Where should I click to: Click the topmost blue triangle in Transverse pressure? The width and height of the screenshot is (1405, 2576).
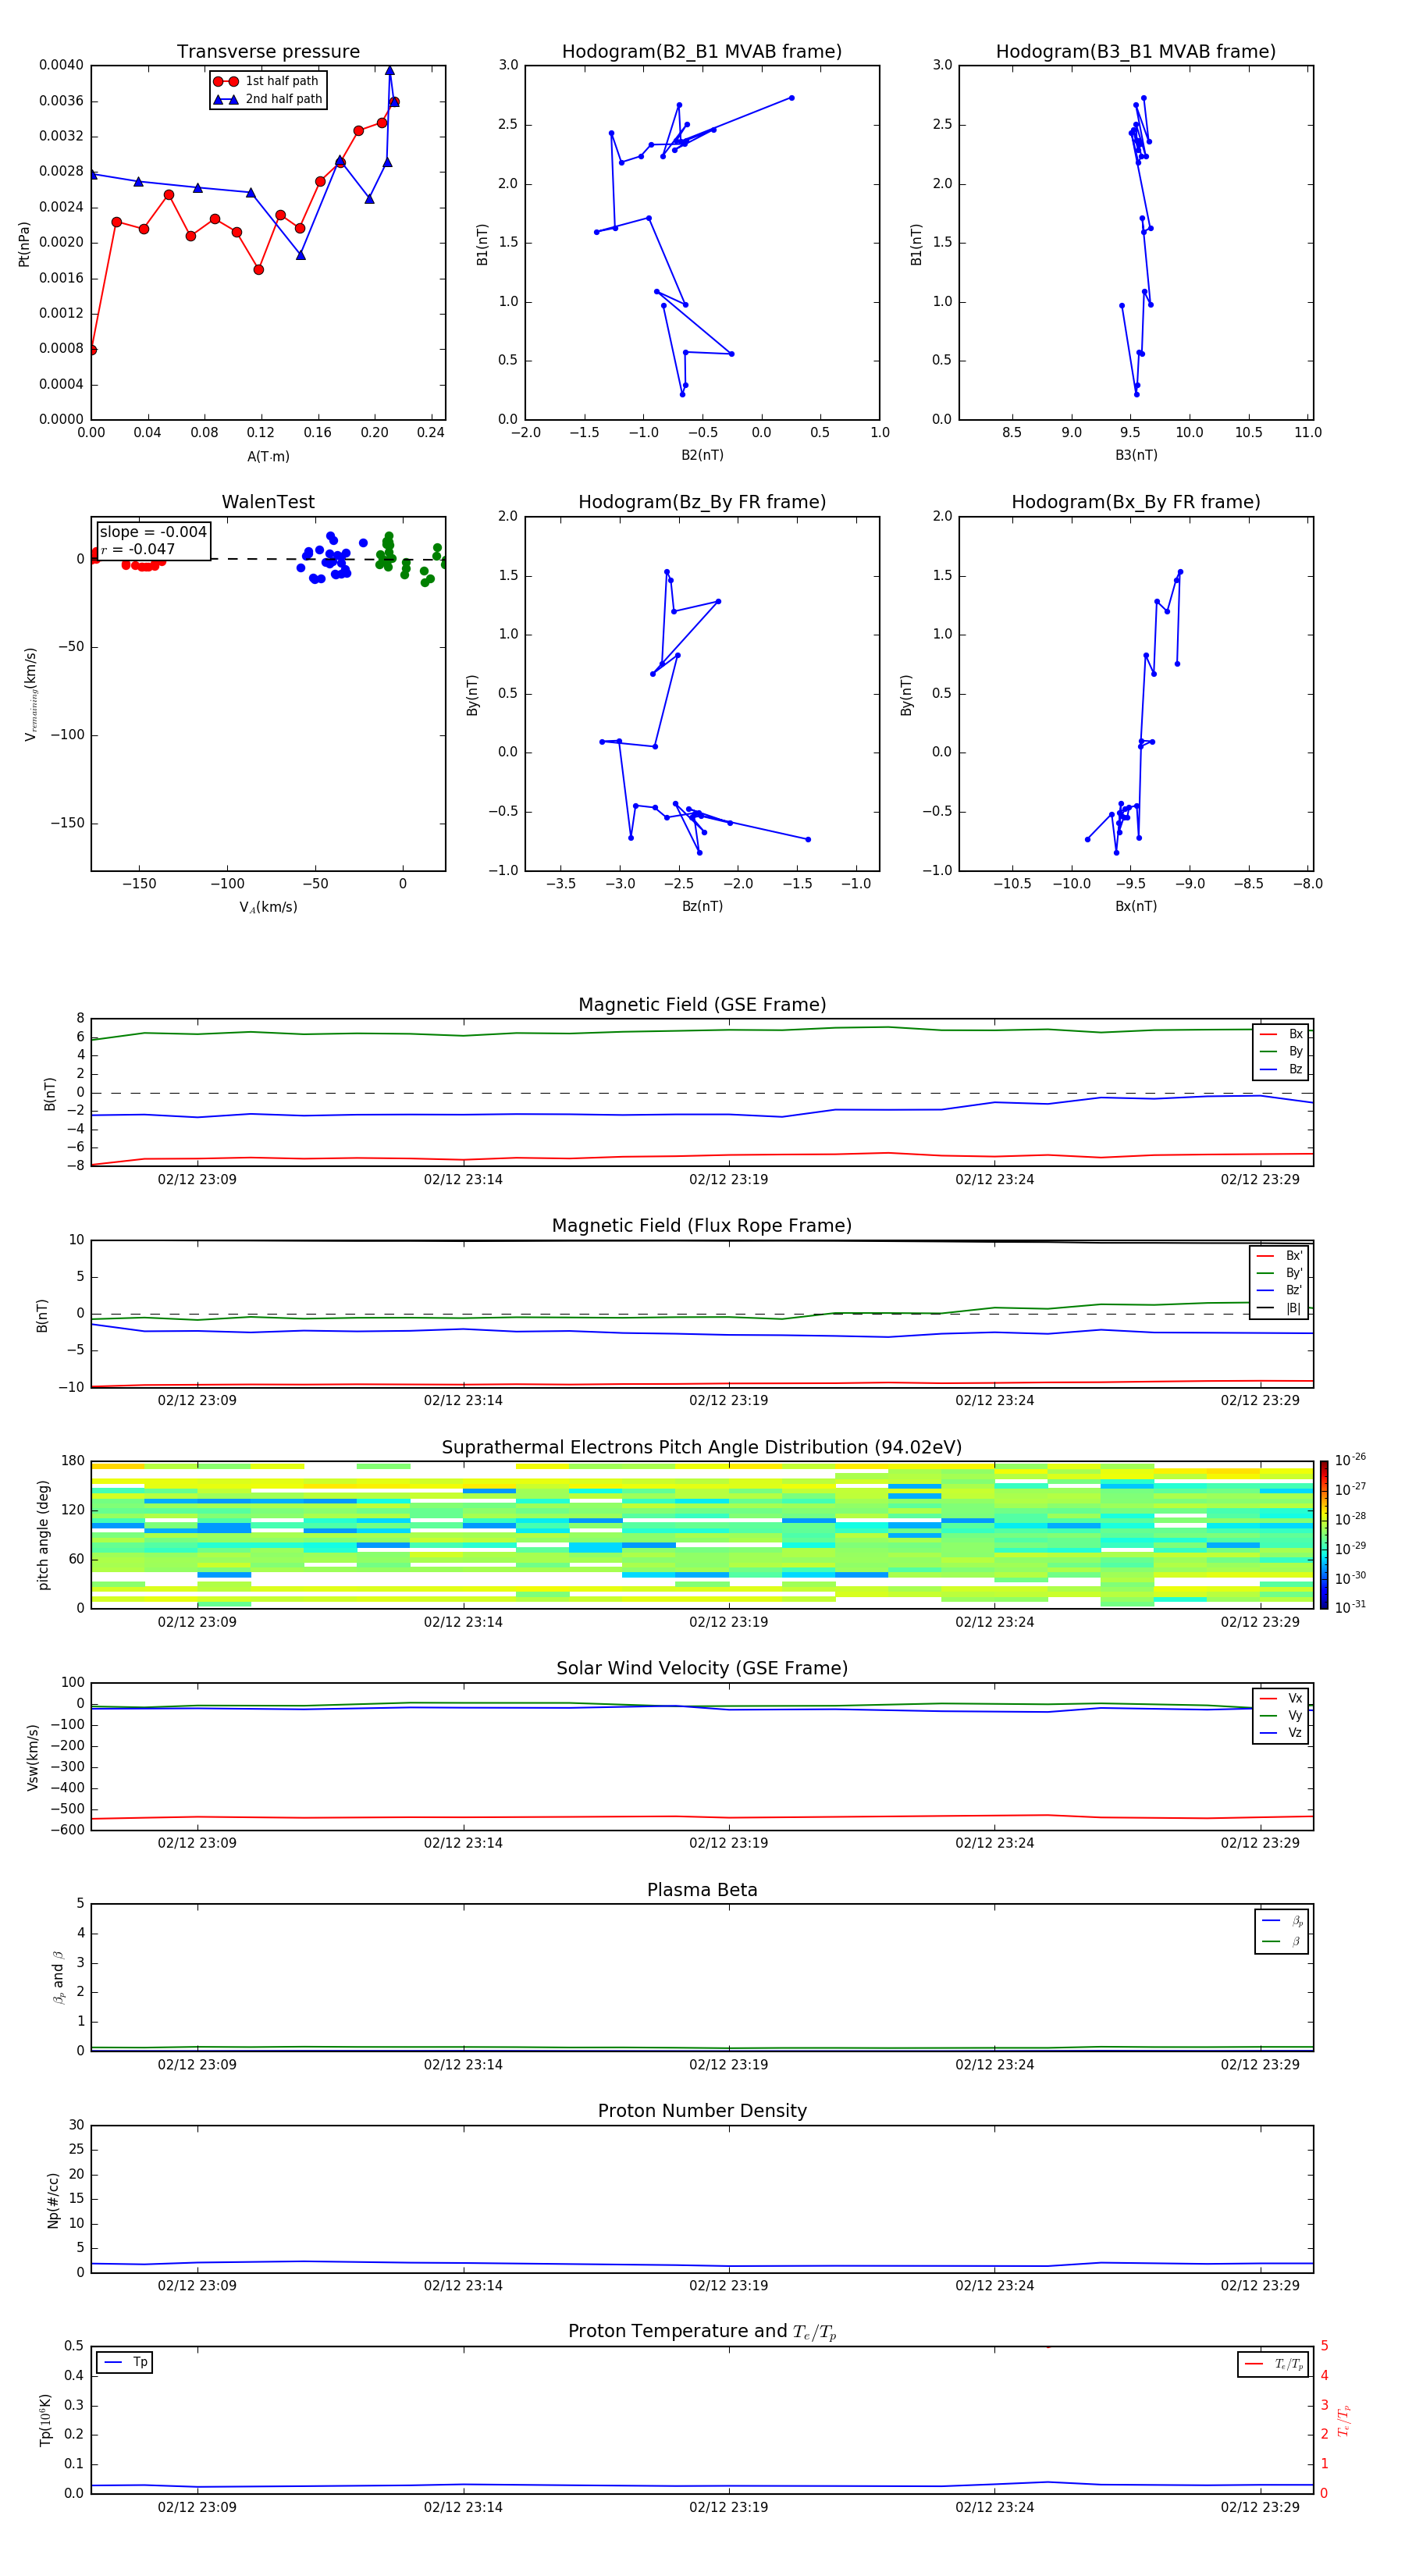[389, 71]
